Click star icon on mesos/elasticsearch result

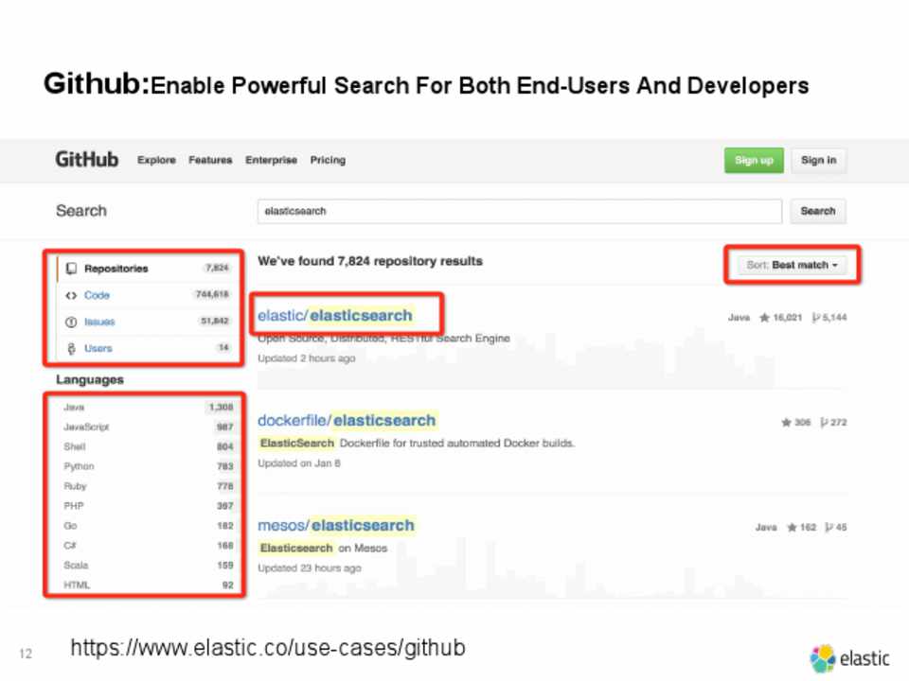pyautogui.click(x=791, y=528)
